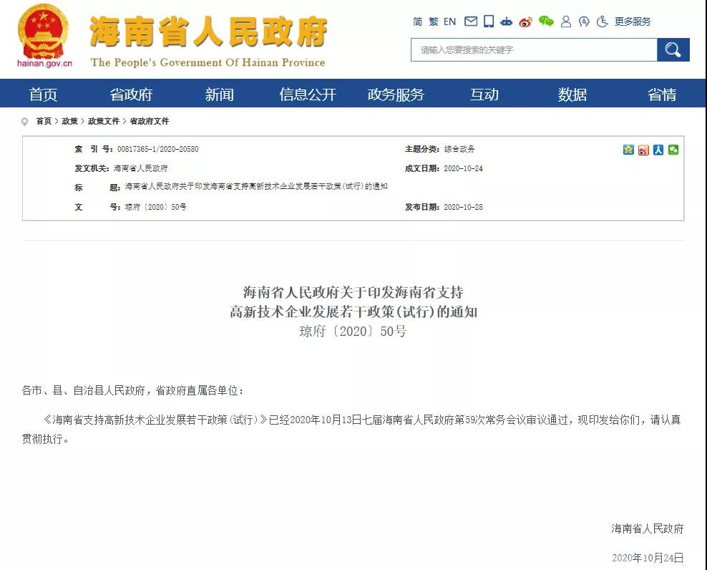707x570 pixels.
Task: Go to 政策 in breadcrumb
Action: (x=69, y=121)
